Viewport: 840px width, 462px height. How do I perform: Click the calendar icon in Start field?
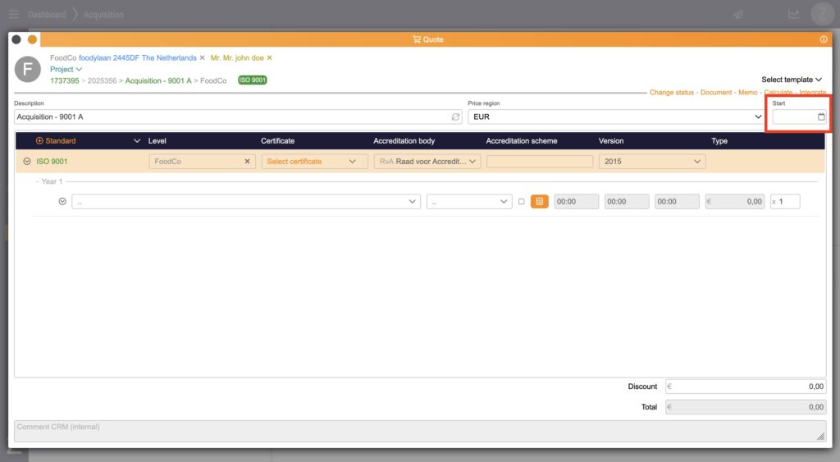821,117
